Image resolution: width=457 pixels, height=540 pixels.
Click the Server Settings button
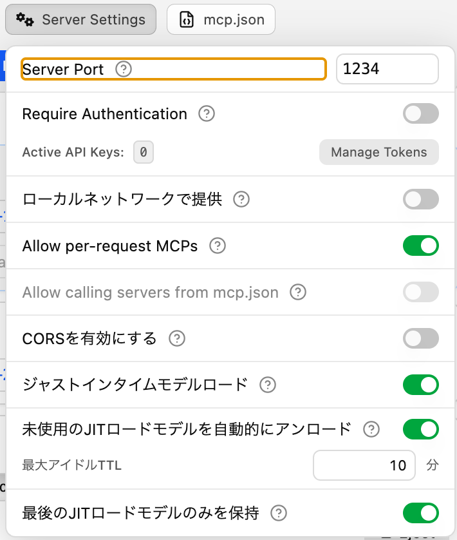point(81,19)
